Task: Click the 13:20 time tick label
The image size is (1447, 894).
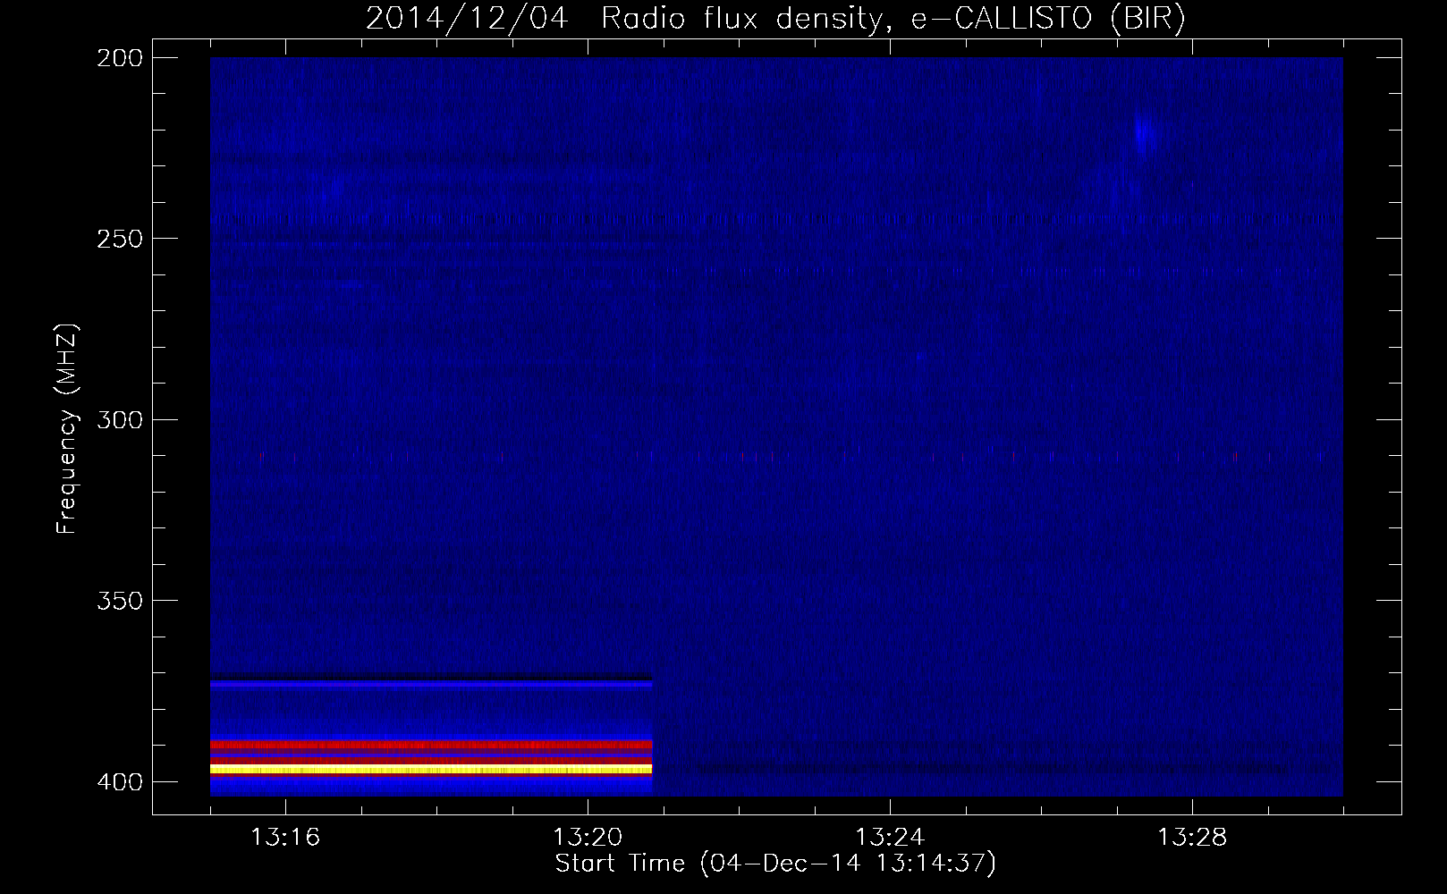Action: 588,838
